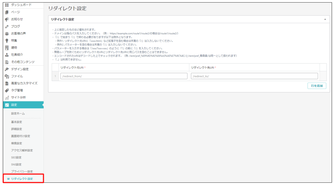
Task: Open the お客様の声 sidebar item
Action: [x=19, y=33]
